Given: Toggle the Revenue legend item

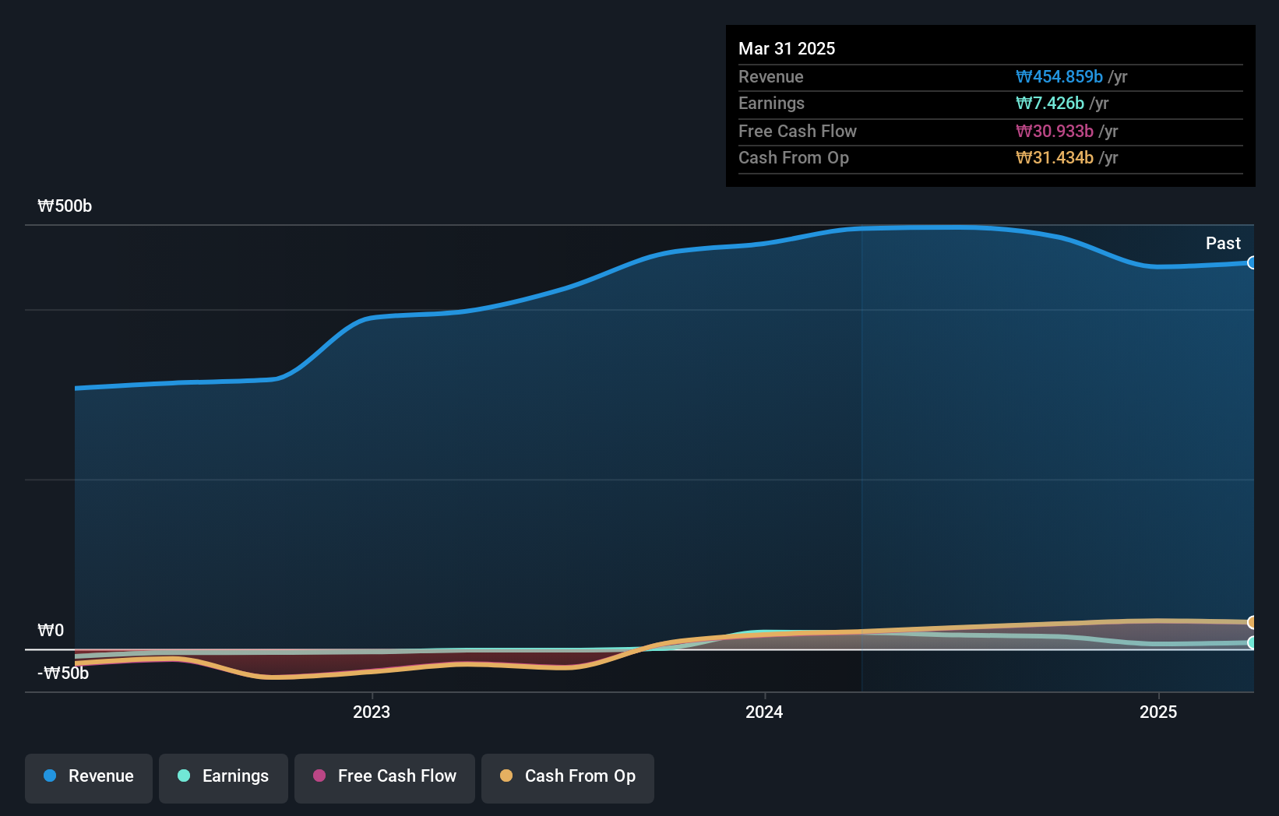Looking at the screenshot, I should point(88,776).
